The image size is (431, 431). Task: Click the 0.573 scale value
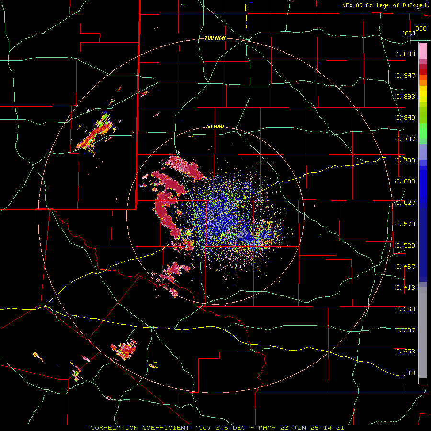pos(406,224)
